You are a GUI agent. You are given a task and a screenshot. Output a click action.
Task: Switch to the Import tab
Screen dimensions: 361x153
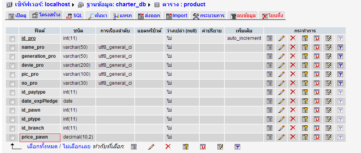coord(177,16)
